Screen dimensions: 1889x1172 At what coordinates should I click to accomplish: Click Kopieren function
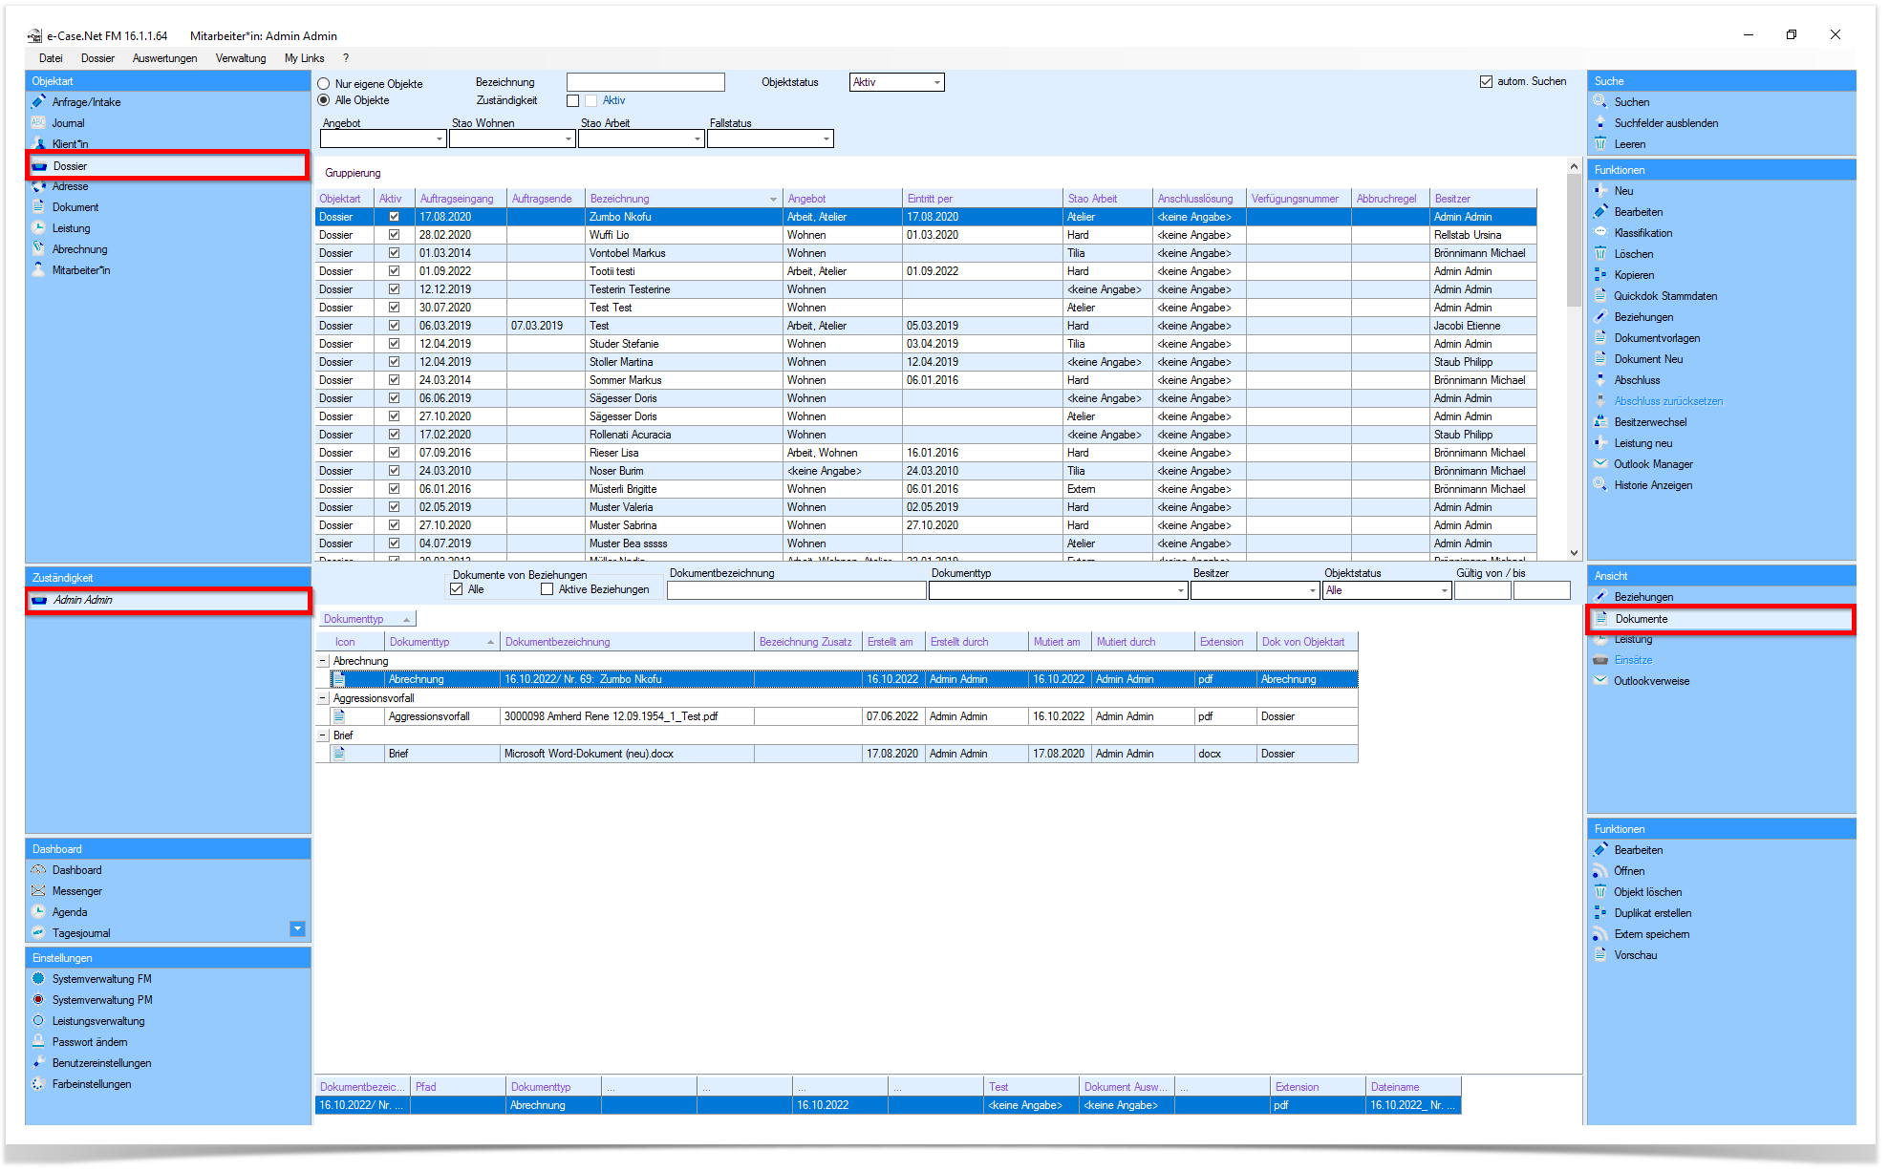click(x=1634, y=275)
